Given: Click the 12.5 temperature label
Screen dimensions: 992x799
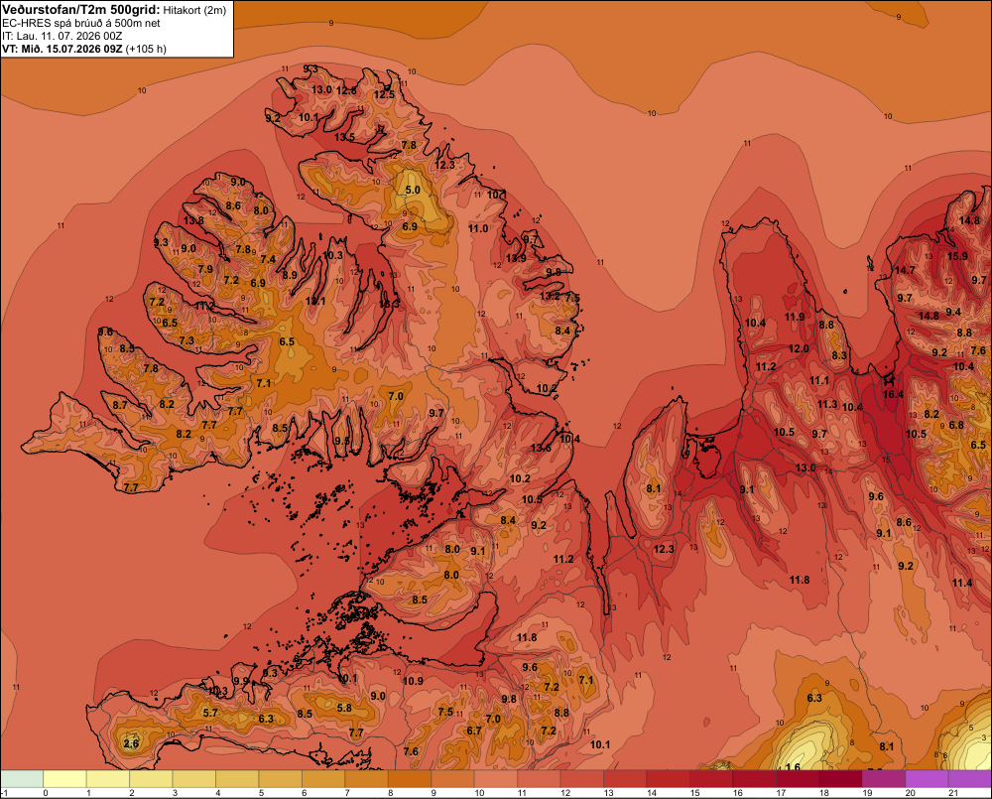Looking at the screenshot, I should 384,95.
